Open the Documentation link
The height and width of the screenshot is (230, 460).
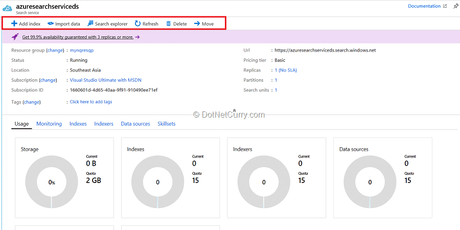click(x=424, y=6)
